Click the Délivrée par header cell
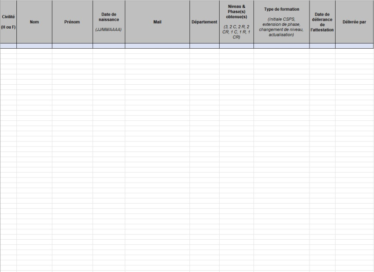 pyautogui.click(x=354, y=22)
